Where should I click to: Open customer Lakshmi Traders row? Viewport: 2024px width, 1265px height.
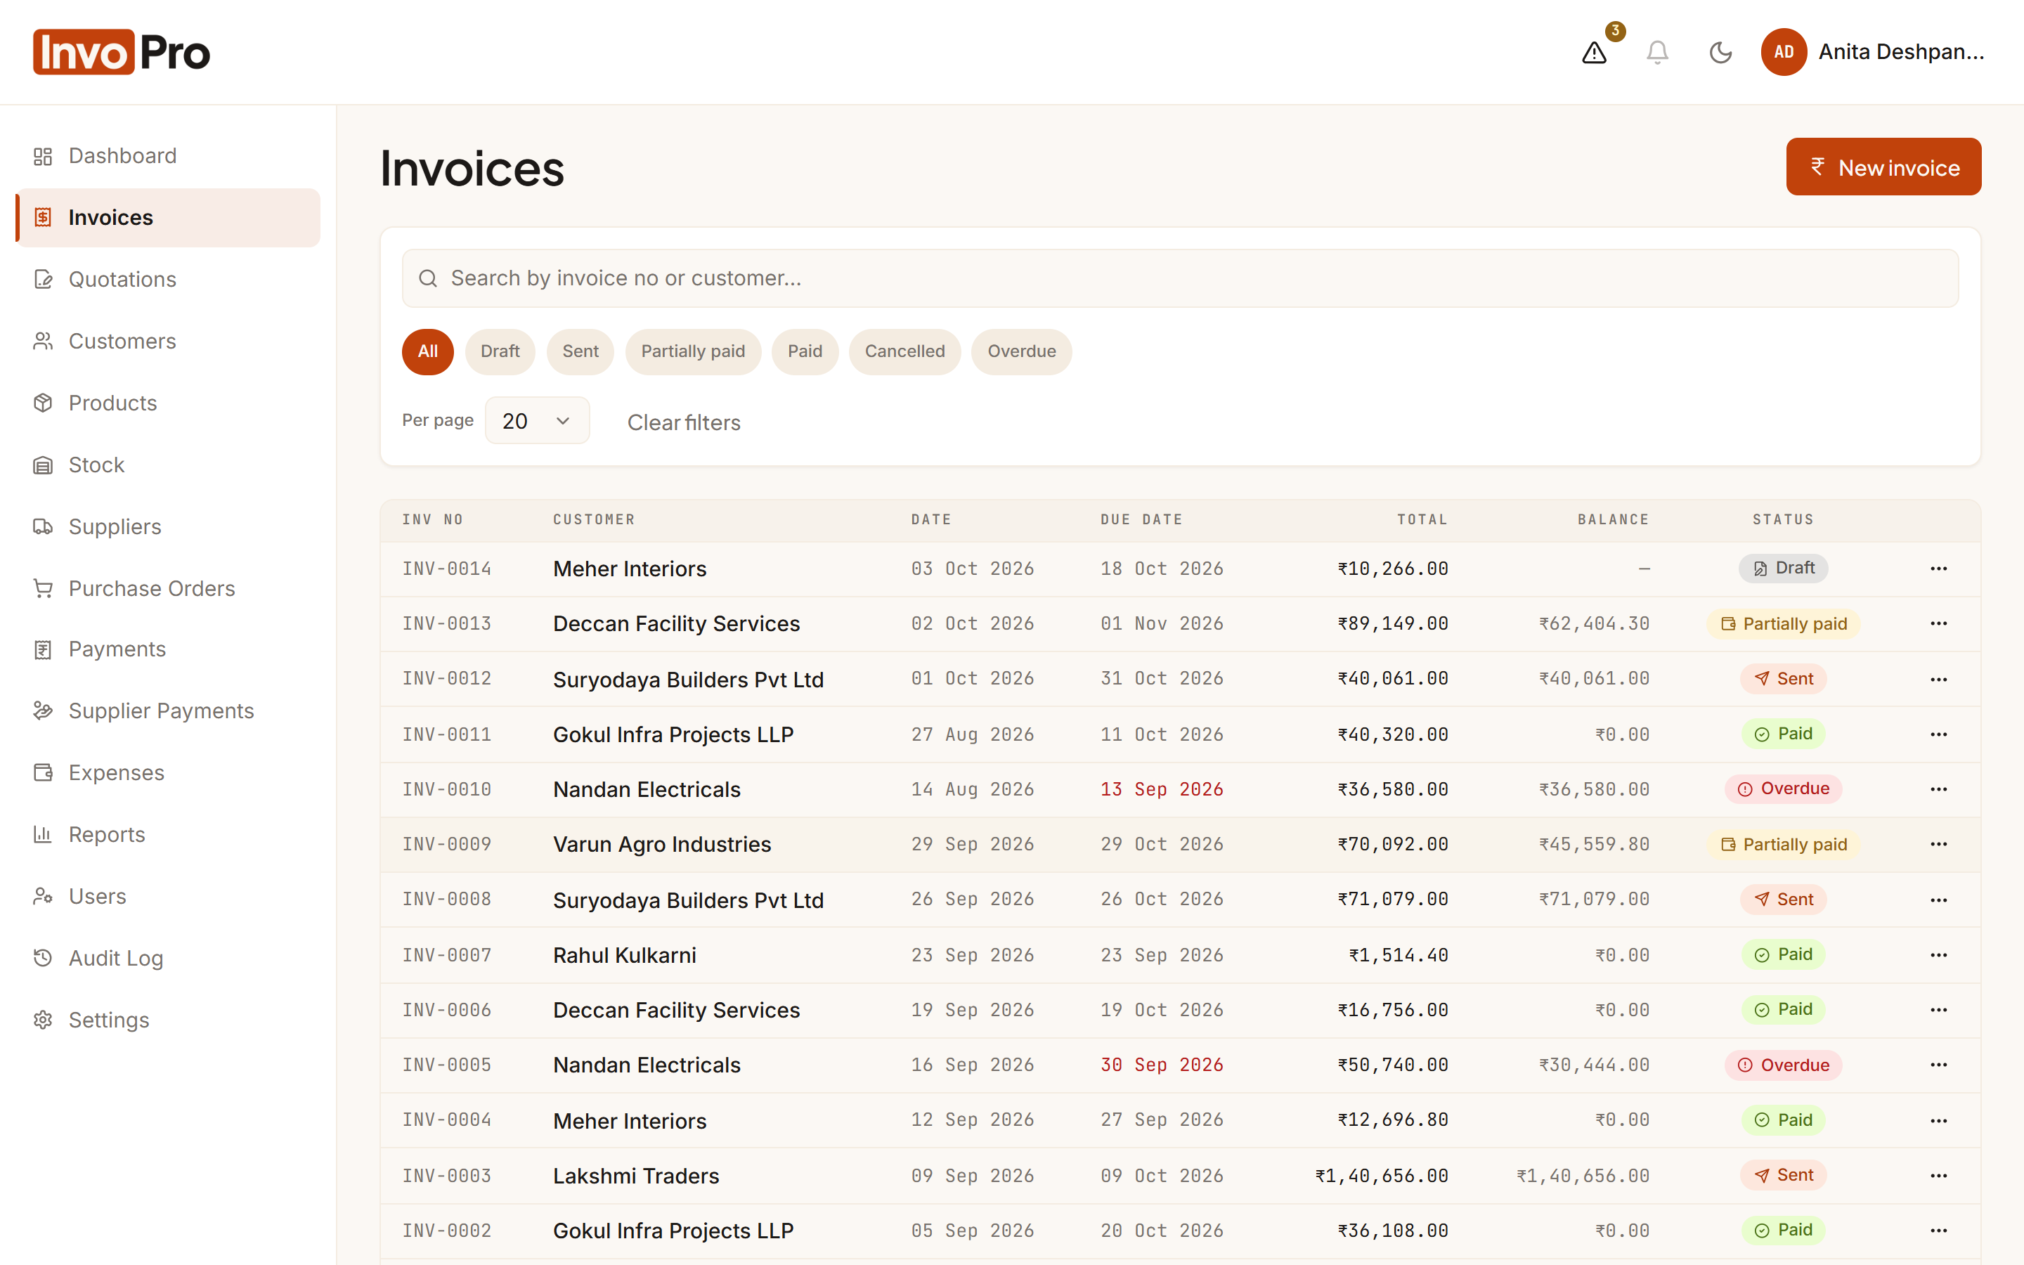[635, 1176]
